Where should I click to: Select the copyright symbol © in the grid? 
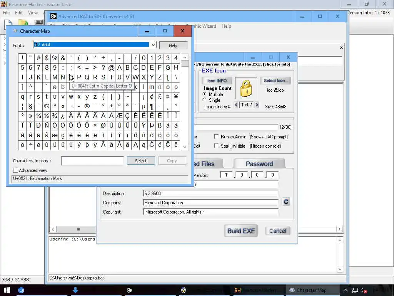coord(47,106)
